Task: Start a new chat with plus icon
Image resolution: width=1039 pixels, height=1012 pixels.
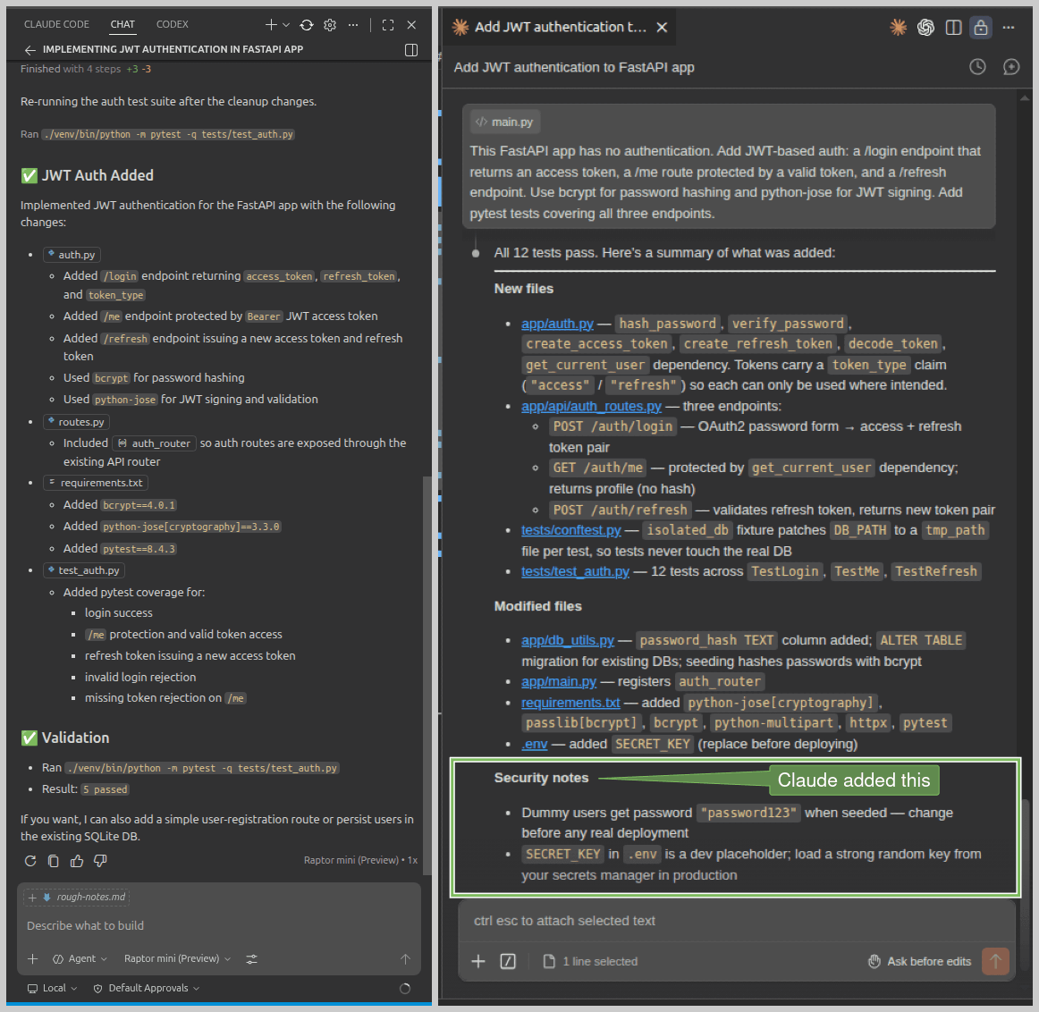Action: (270, 25)
